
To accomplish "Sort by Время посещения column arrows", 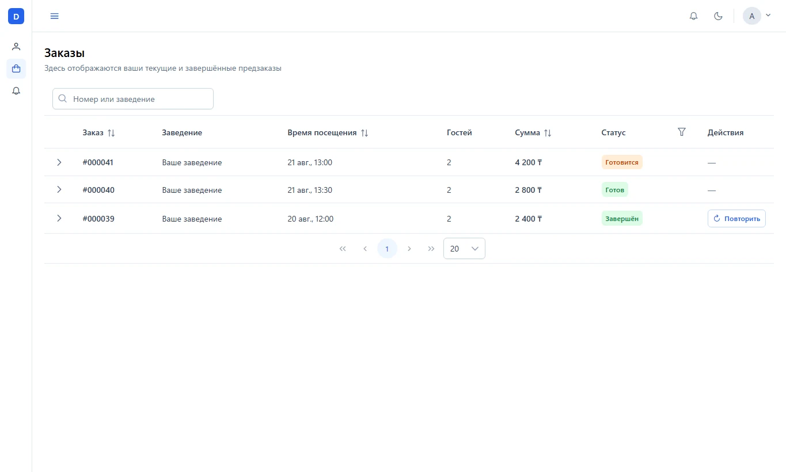I will click(364, 133).
